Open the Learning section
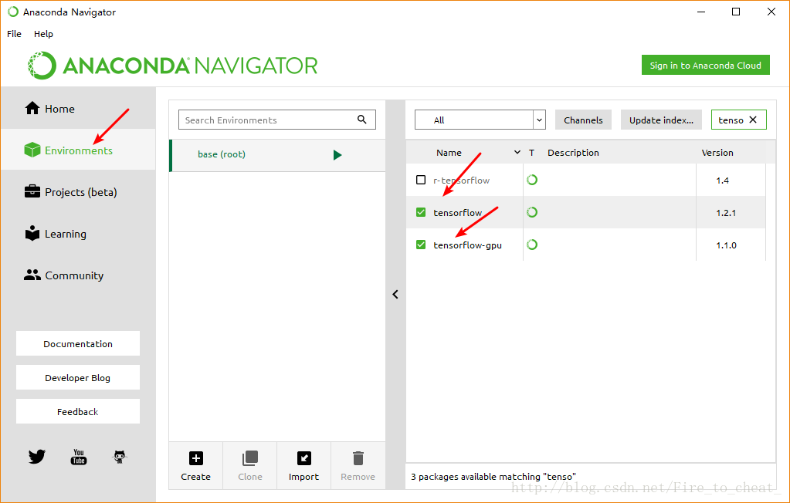The width and height of the screenshot is (790, 503). pos(78,234)
